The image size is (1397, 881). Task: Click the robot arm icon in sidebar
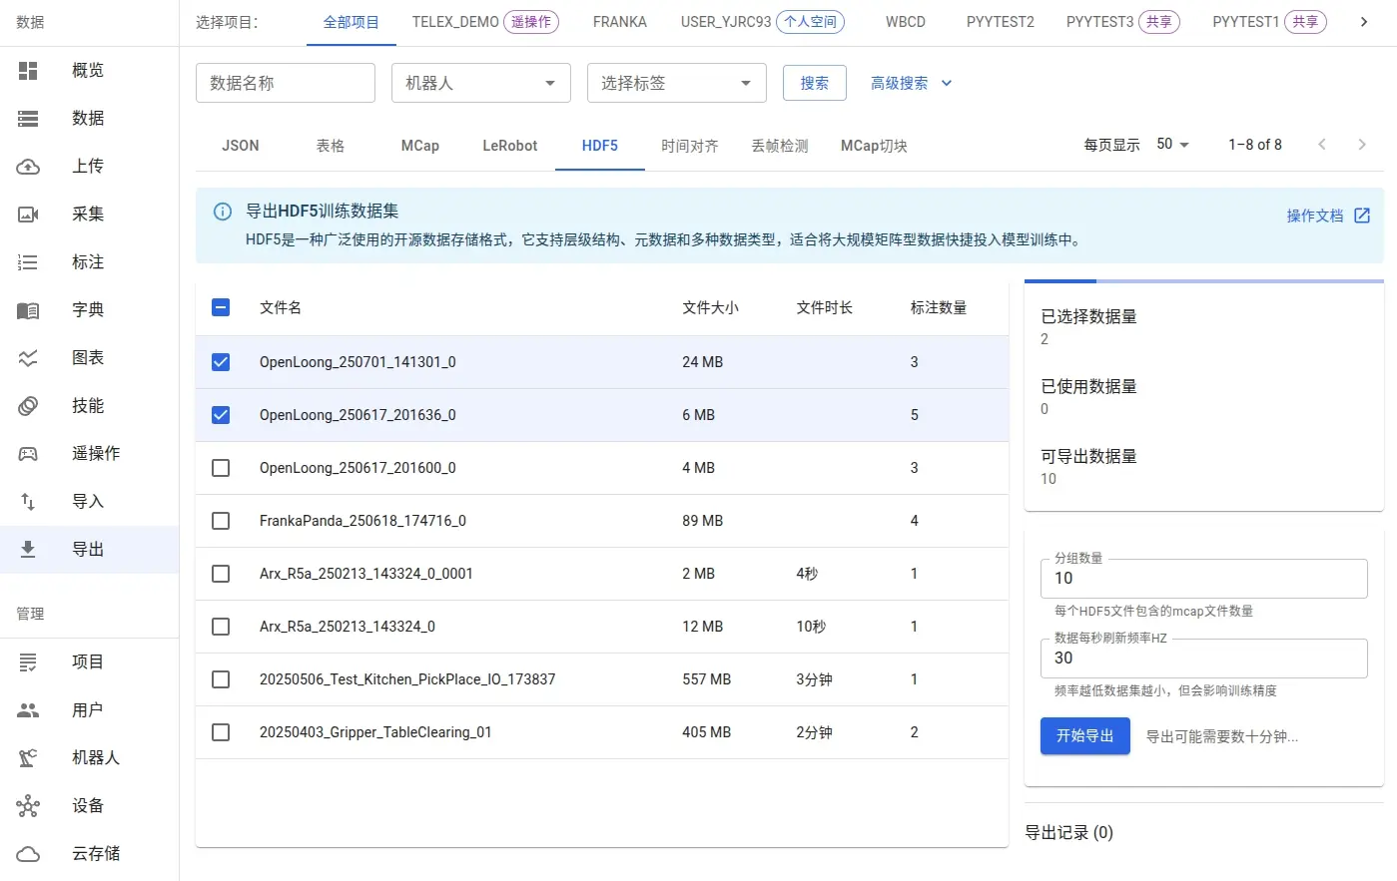pyautogui.click(x=28, y=758)
